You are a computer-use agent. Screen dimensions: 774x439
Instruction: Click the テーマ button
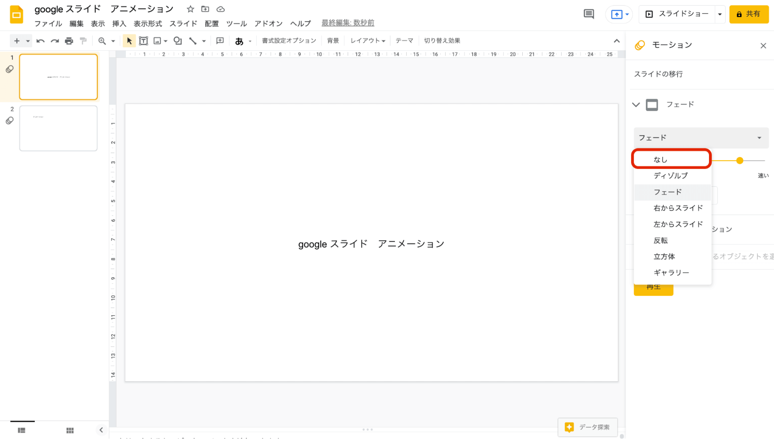pyautogui.click(x=404, y=41)
